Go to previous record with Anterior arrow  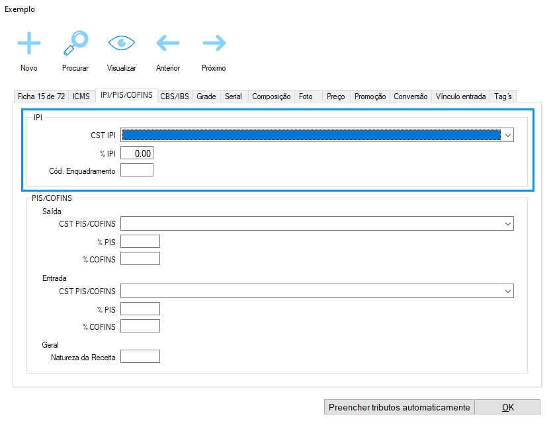(x=167, y=44)
